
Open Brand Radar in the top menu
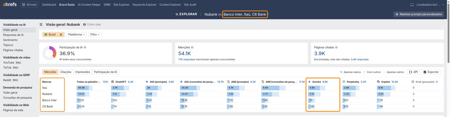67,5
